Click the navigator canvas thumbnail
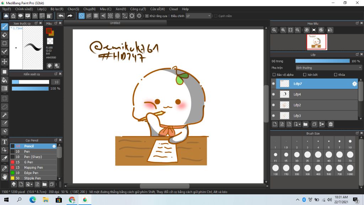 point(317,42)
